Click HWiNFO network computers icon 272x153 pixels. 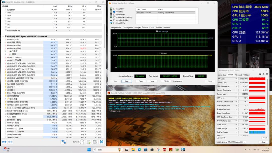tap(63, 142)
